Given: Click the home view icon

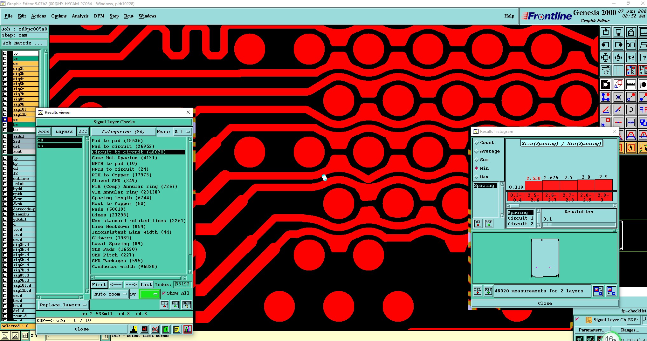Looking at the screenshot, I should coord(631,32).
